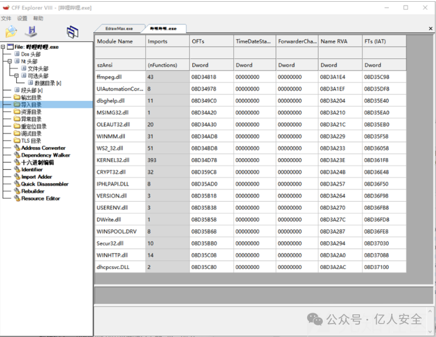Open Import Adder tool
The width and height of the screenshot is (436, 337).
[x=37, y=177]
